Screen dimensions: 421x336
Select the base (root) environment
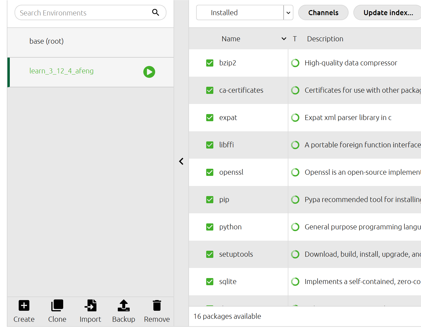(x=47, y=41)
